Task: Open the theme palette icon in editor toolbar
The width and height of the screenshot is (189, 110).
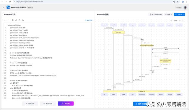Action: point(13,20)
